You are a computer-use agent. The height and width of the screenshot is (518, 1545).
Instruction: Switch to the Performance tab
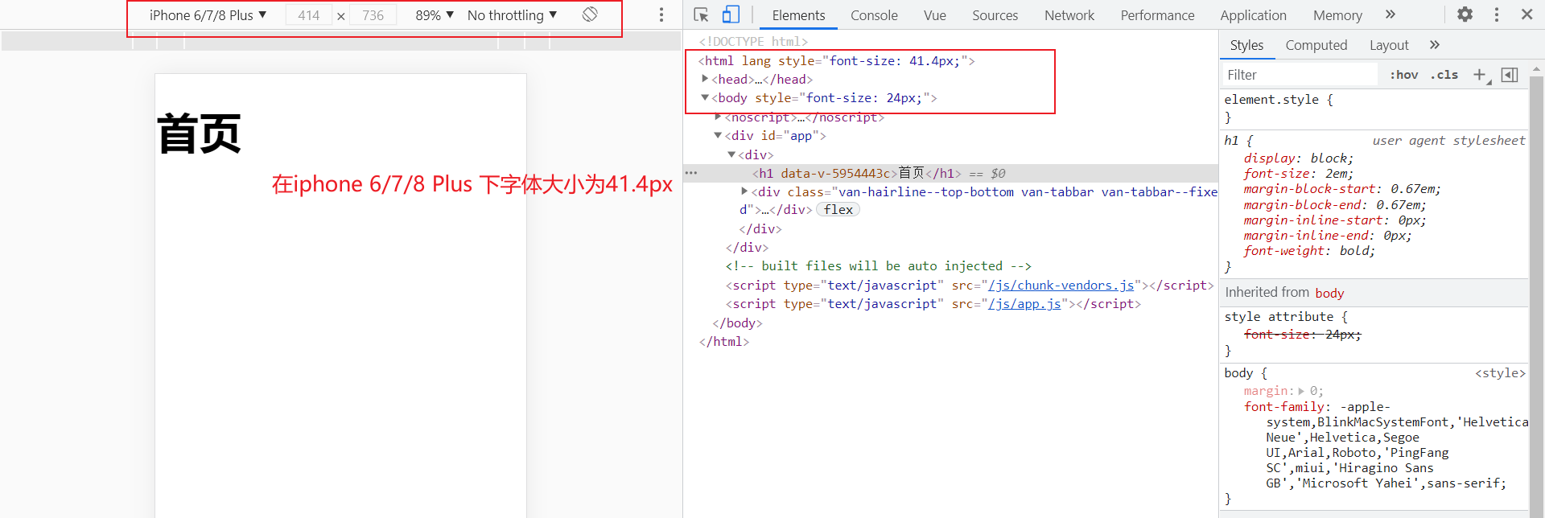(x=1157, y=15)
